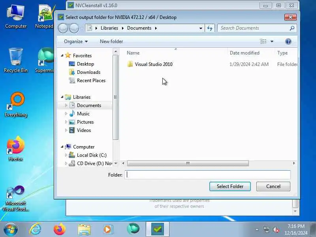Open the help question mark icon
This screenshot has width=316, height=237.
288,41
